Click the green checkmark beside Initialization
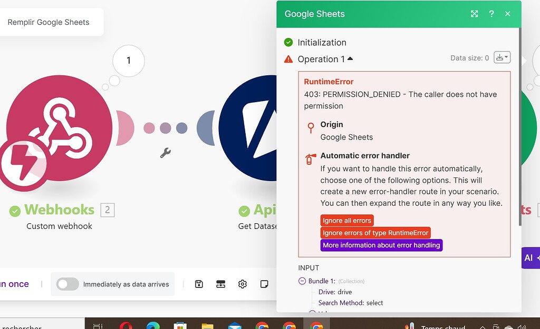 (x=288, y=42)
